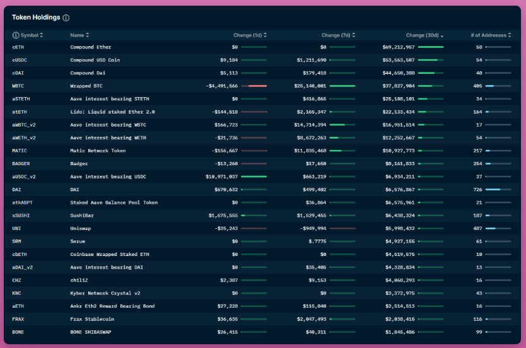Select the cETH symbol cell
The height and width of the screenshot is (348, 526).
point(18,47)
